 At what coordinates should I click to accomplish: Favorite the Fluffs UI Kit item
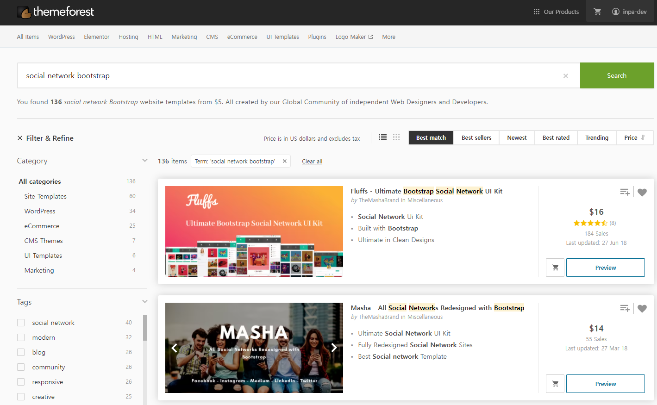[x=642, y=192]
